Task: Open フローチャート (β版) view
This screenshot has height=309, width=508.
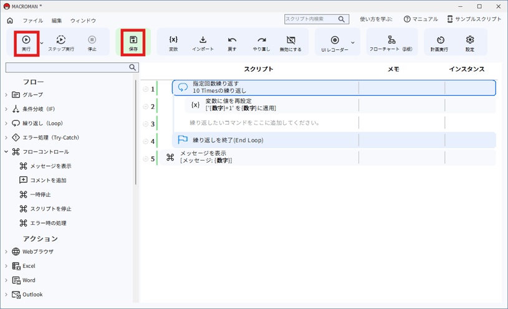Action: (391, 44)
